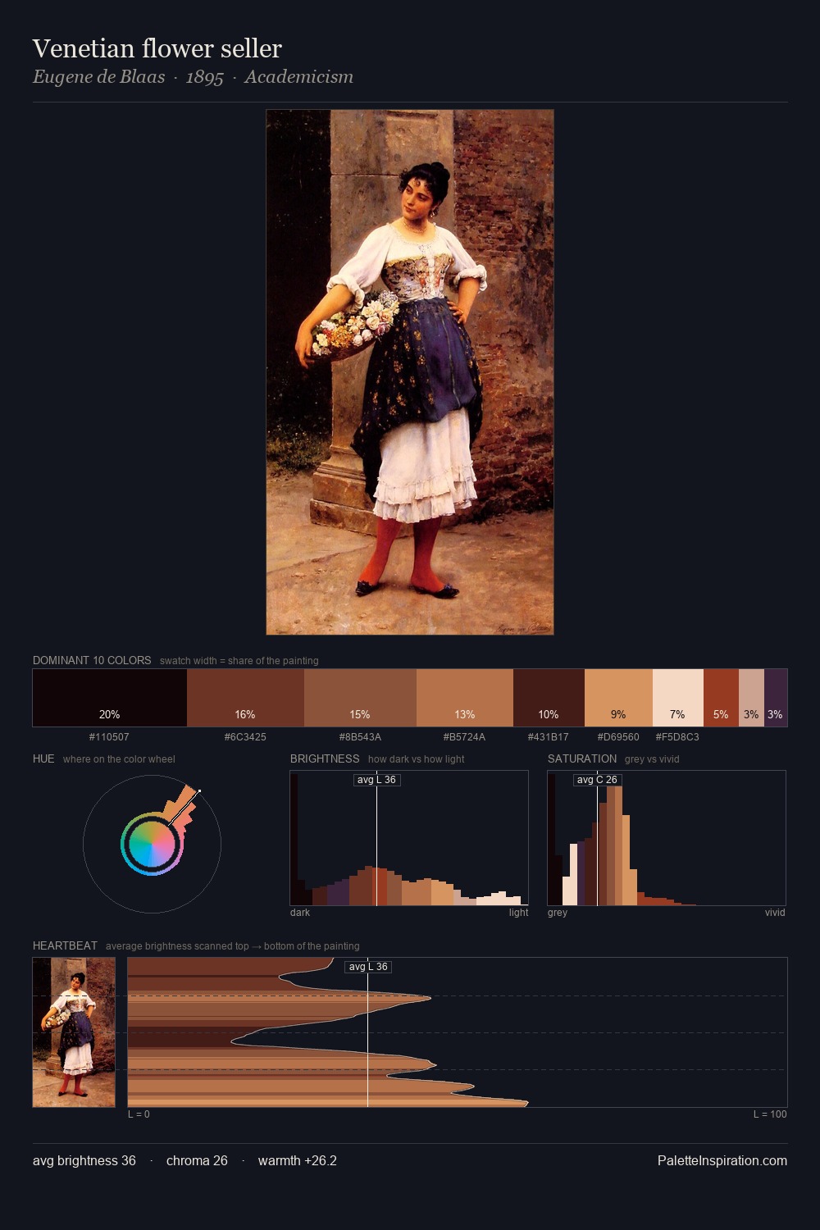Click the 'warmth +26.2' footer stat
The image size is (820, 1230).
click(298, 1161)
